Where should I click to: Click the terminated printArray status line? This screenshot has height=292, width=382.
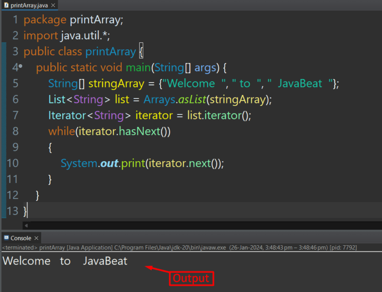(179, 247)
